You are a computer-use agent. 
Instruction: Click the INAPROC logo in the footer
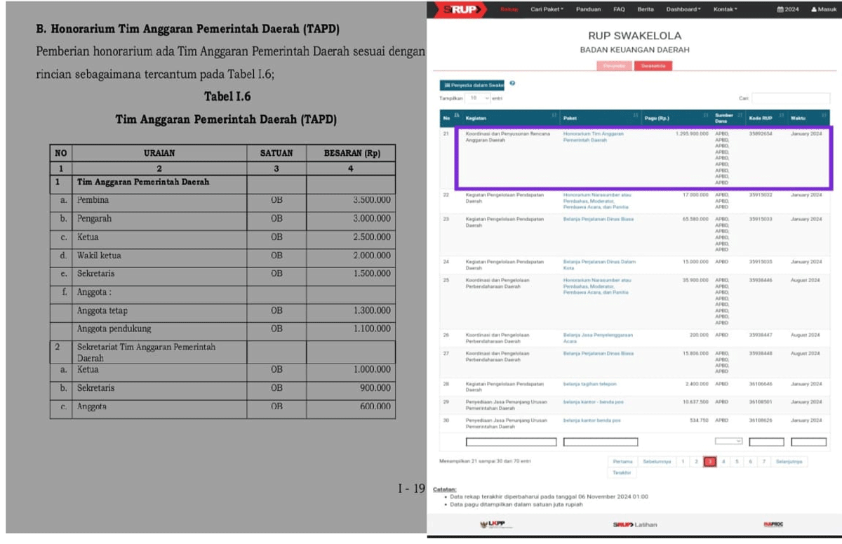click(773, 524)
